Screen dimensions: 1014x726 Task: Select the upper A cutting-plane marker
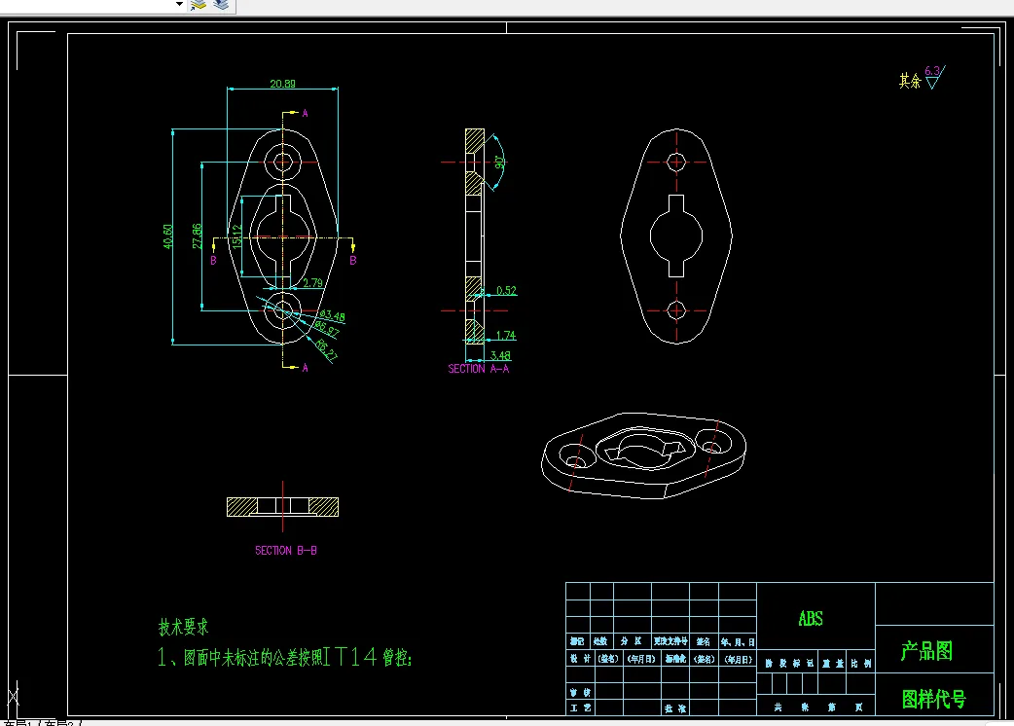tap(305, 113)
